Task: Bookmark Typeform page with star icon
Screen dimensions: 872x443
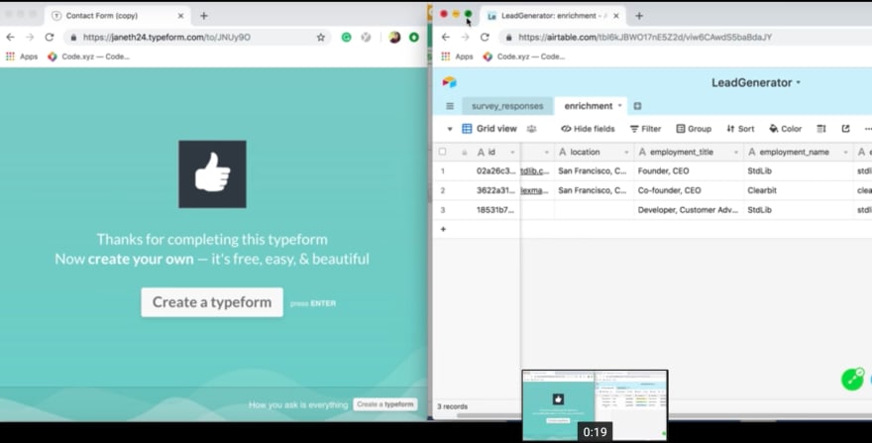Action: pyautogui.click(x=321, y=38)
